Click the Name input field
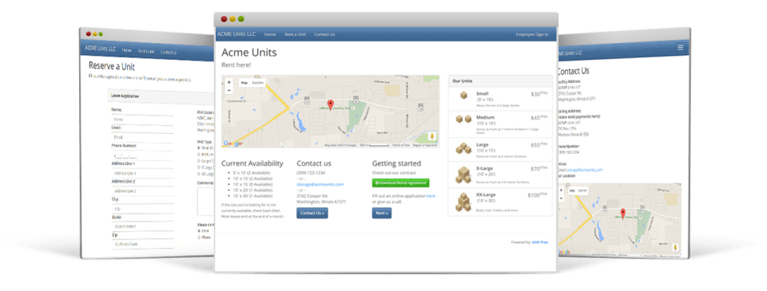The height and width of the screenshot is (291, 767). (x=143, y=119)
